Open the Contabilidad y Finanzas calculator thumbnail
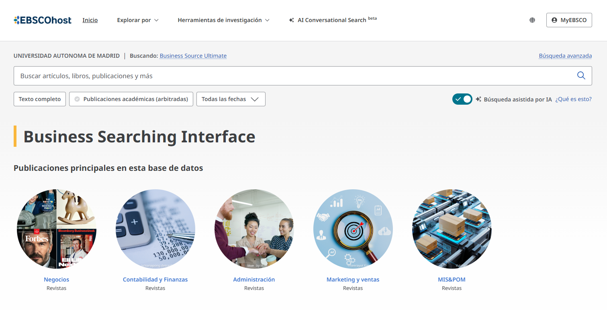 [x=155, y=229]
